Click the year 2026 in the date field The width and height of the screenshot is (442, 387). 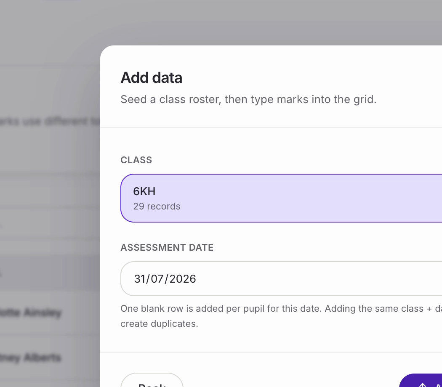click(182, 279)
